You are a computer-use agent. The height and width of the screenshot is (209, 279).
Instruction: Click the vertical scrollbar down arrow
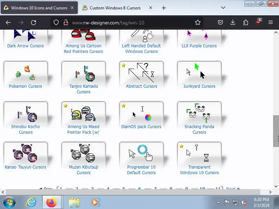[276, 186]
